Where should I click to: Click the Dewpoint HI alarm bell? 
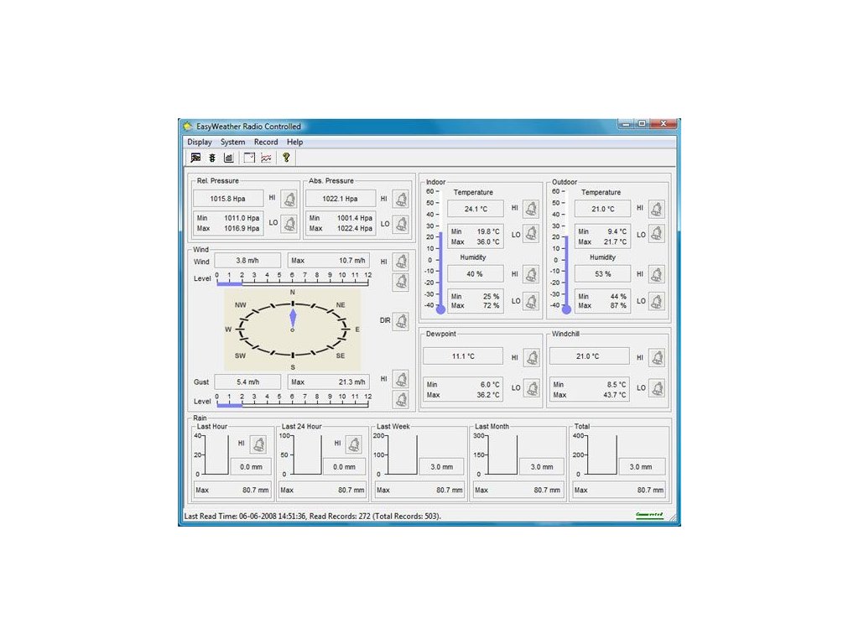(x=532, y=358)
